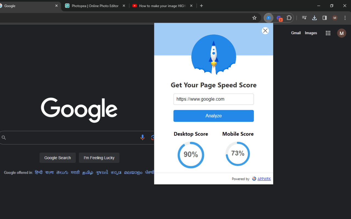Open the Extensions puzzle piece menu

(x=289, y=18)
